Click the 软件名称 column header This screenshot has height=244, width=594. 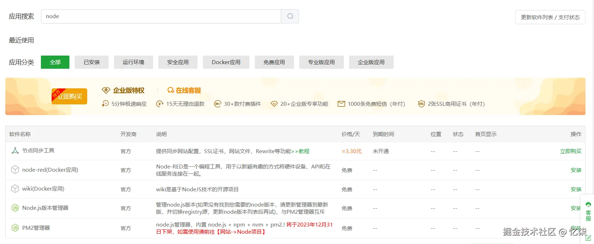click(x=20, y=134)
